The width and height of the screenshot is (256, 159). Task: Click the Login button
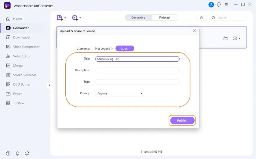tap(125, 49)
